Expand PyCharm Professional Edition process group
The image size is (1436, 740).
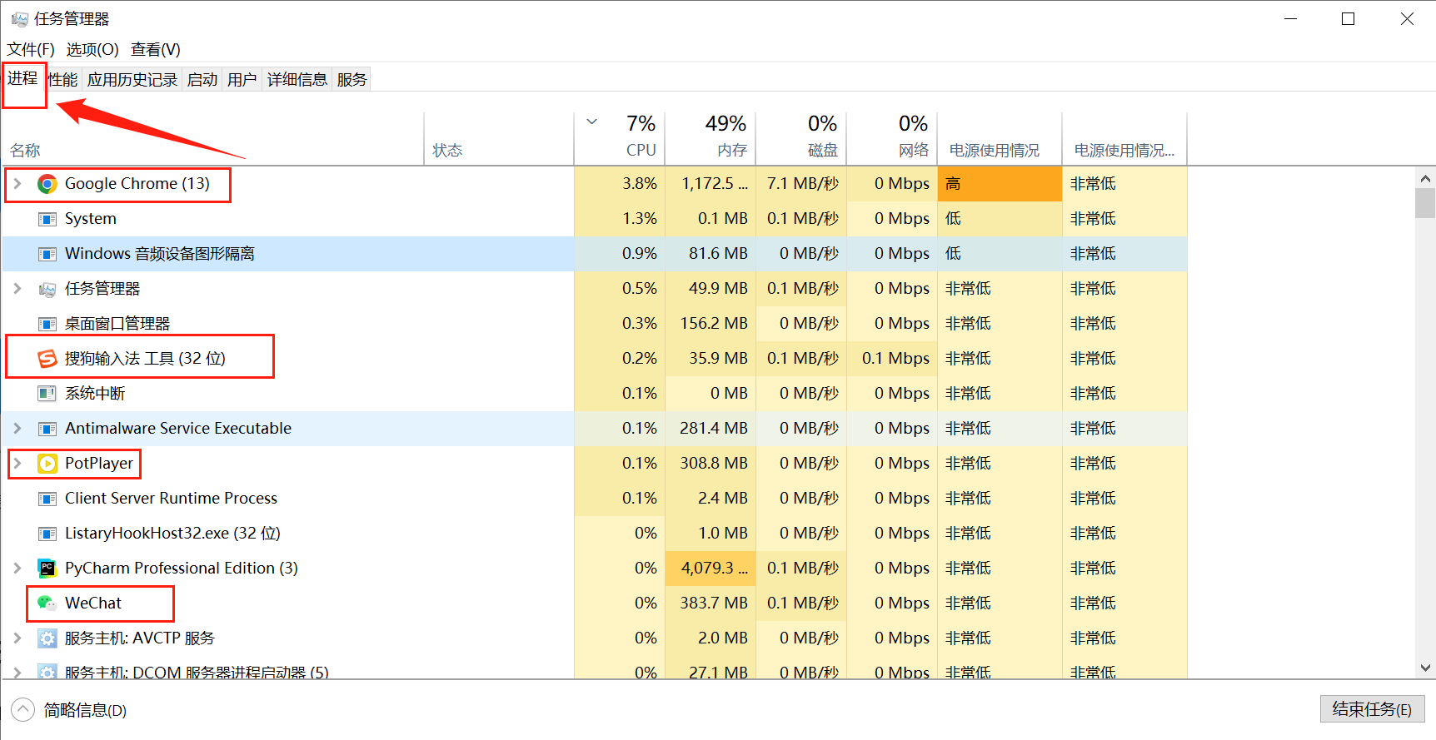click(17, 569)
